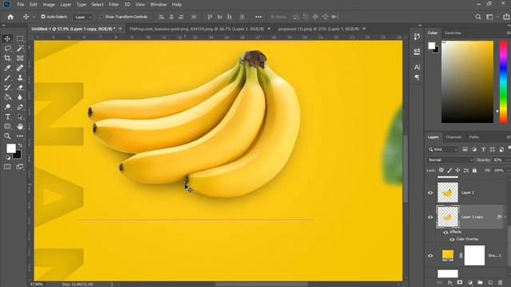The height and width of the screenshot is (287, 511).
Task: Enable Show Transform Controls checkbox
Action: click(101, 17)
